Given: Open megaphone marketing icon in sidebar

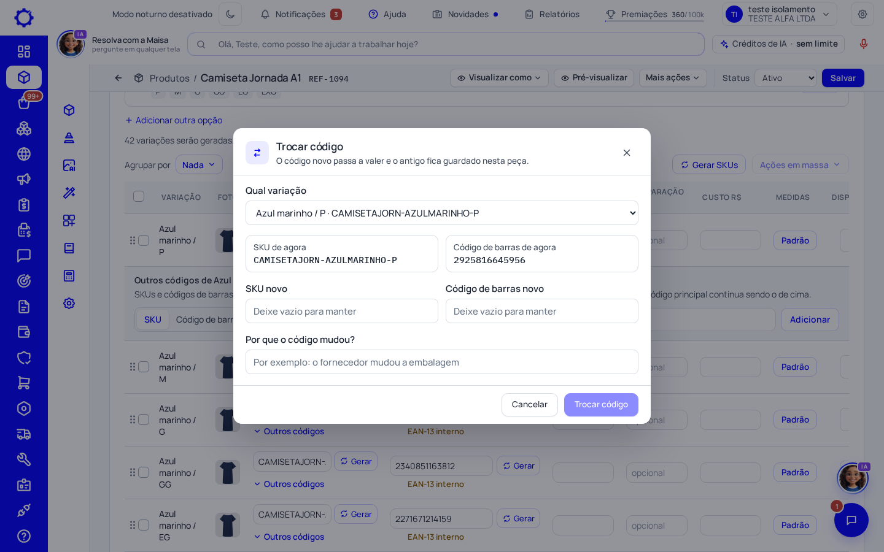Looking at the screenshot, I should (x=24, y=179).
